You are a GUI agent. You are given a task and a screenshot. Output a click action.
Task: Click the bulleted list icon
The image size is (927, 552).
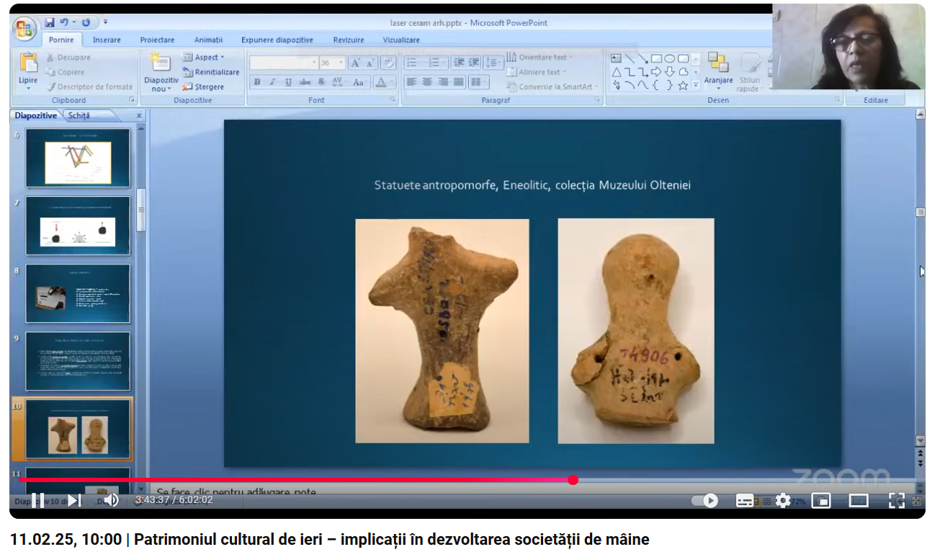(413, 63)
